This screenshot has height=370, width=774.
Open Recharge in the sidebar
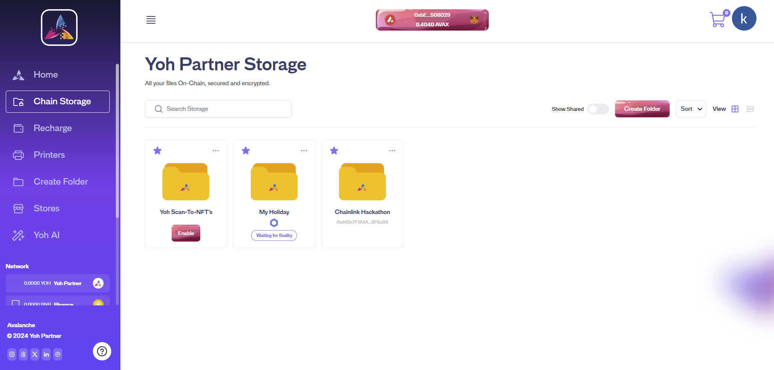[x=58, y=128]
